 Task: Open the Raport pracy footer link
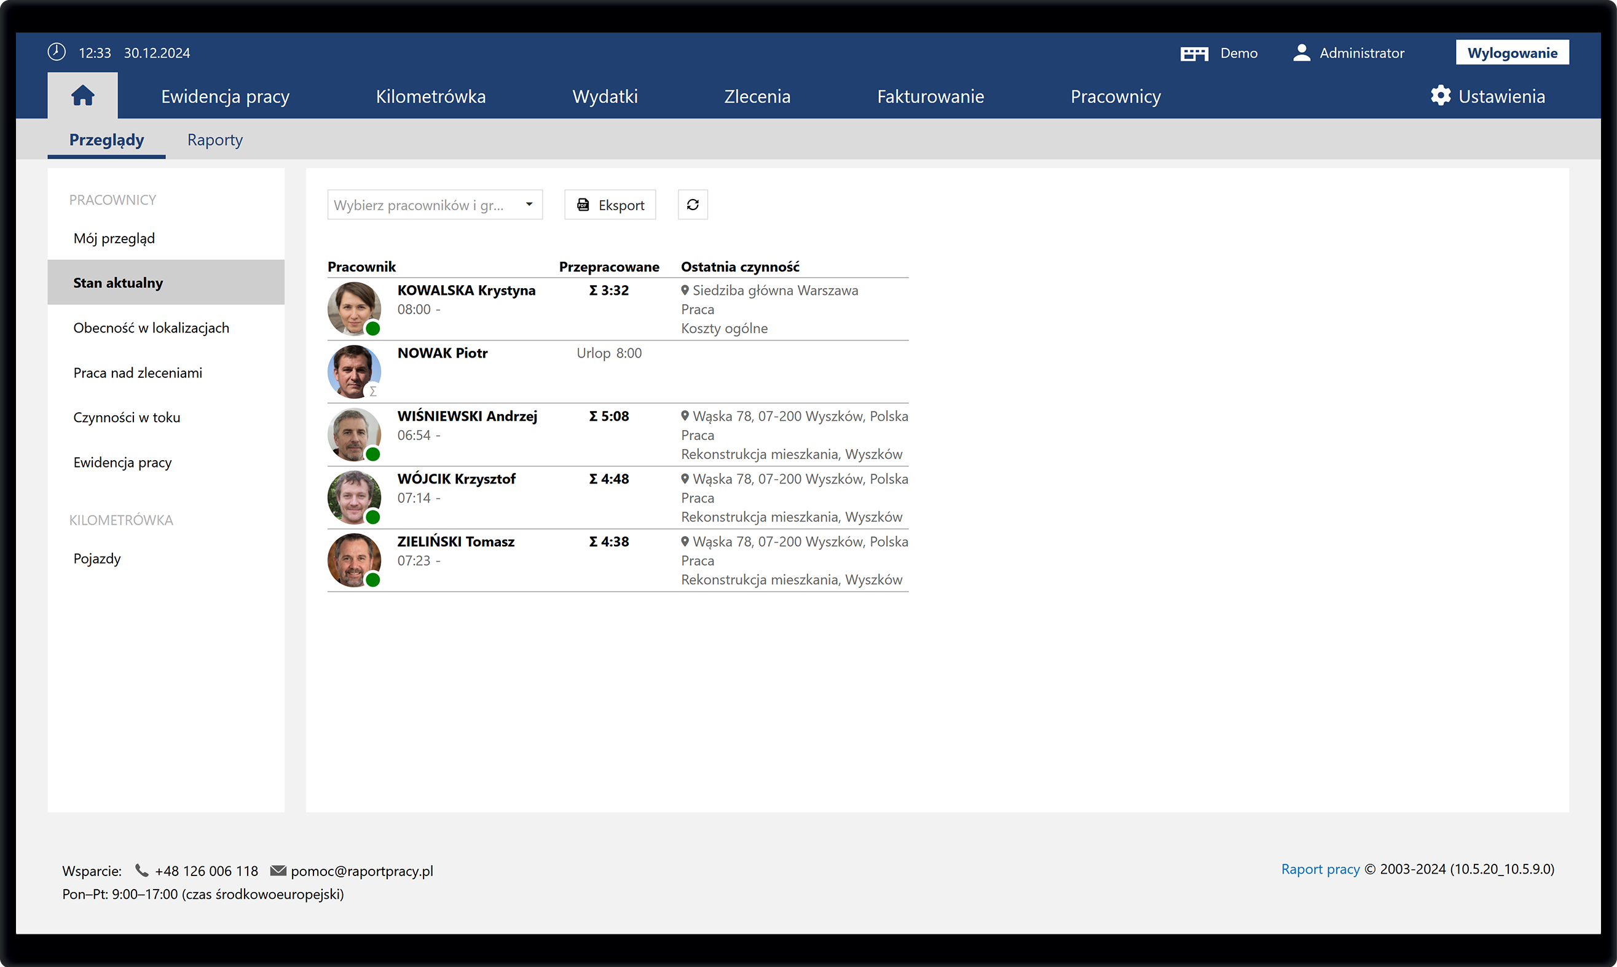tap(1320, 869)
